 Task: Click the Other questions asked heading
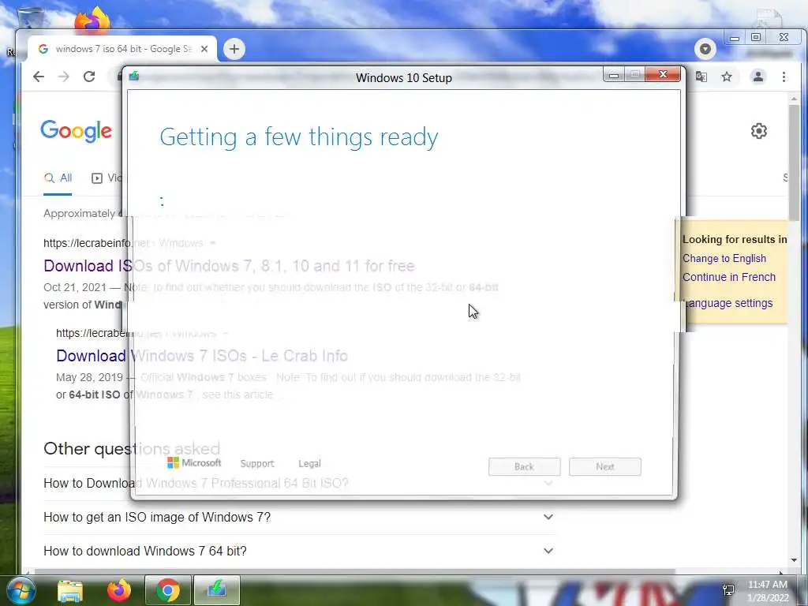132,448
